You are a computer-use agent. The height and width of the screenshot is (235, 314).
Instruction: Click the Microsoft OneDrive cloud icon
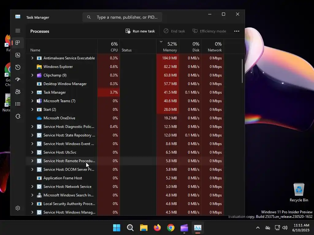tap(39, 118)
